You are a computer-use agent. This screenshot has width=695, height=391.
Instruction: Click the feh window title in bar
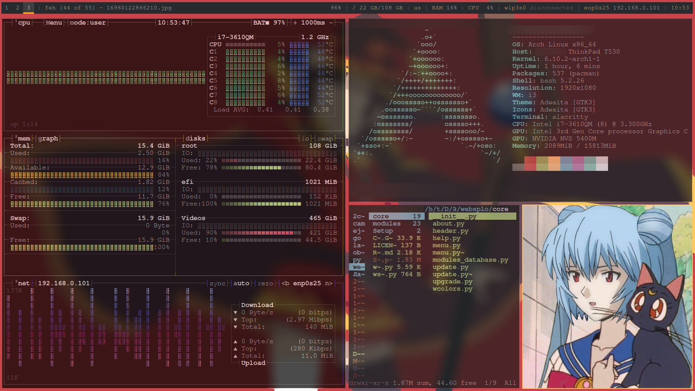point(108,8)
